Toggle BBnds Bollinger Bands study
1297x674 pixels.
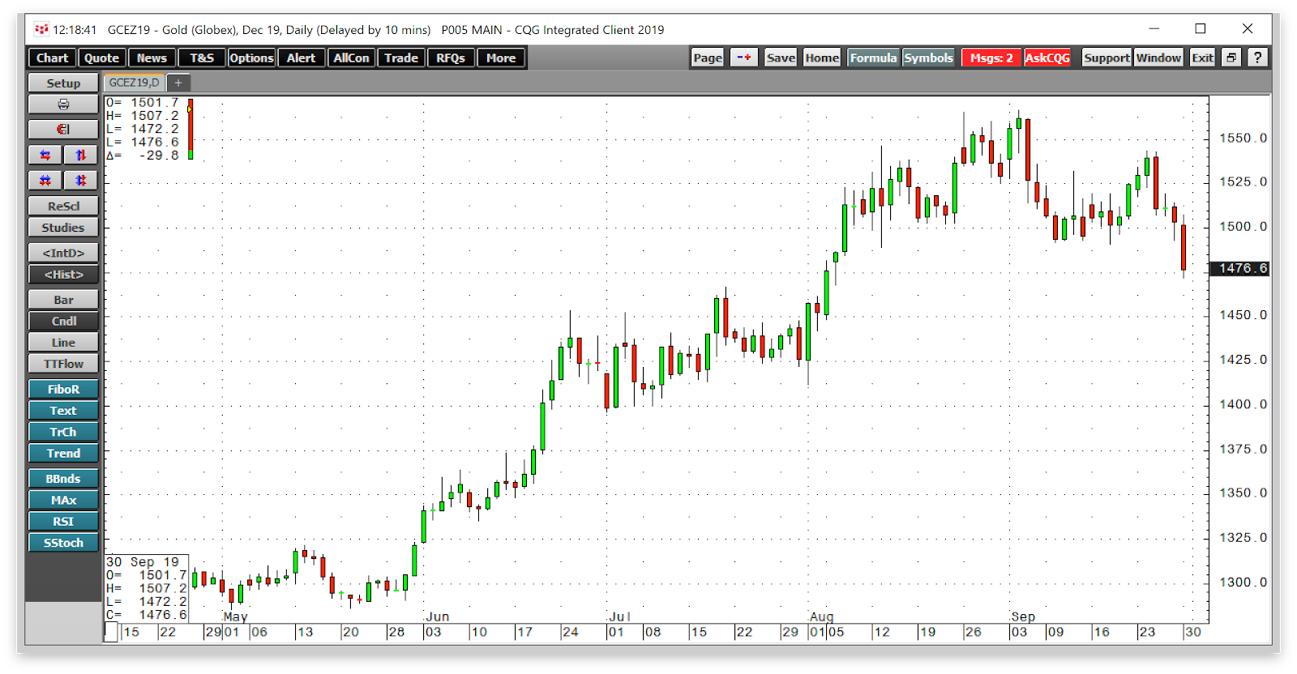63,479
